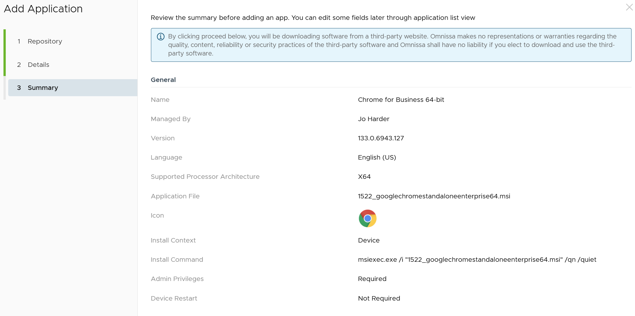
Task: Click the Chrome application icon
Action: pos(368,218)
